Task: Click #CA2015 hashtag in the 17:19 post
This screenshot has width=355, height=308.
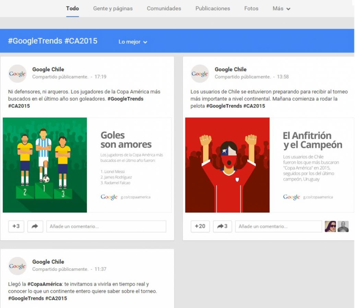Action: (19, 106)
